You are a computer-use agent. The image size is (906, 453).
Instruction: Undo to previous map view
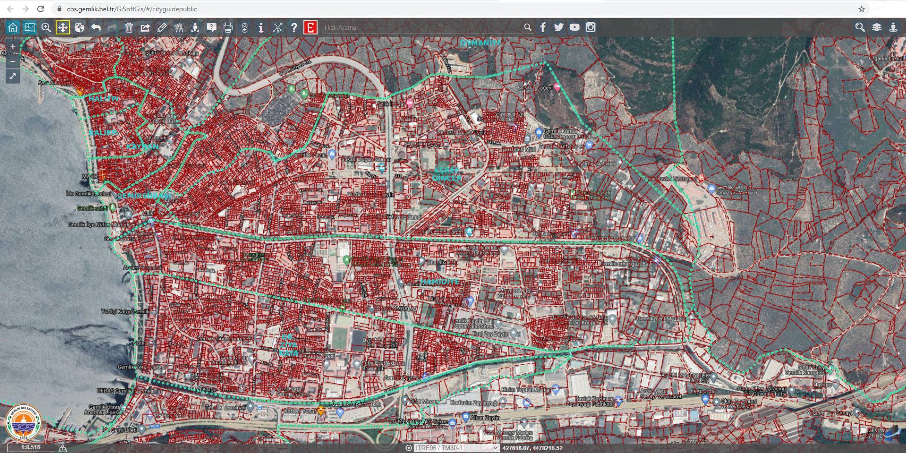coord(96,27)
